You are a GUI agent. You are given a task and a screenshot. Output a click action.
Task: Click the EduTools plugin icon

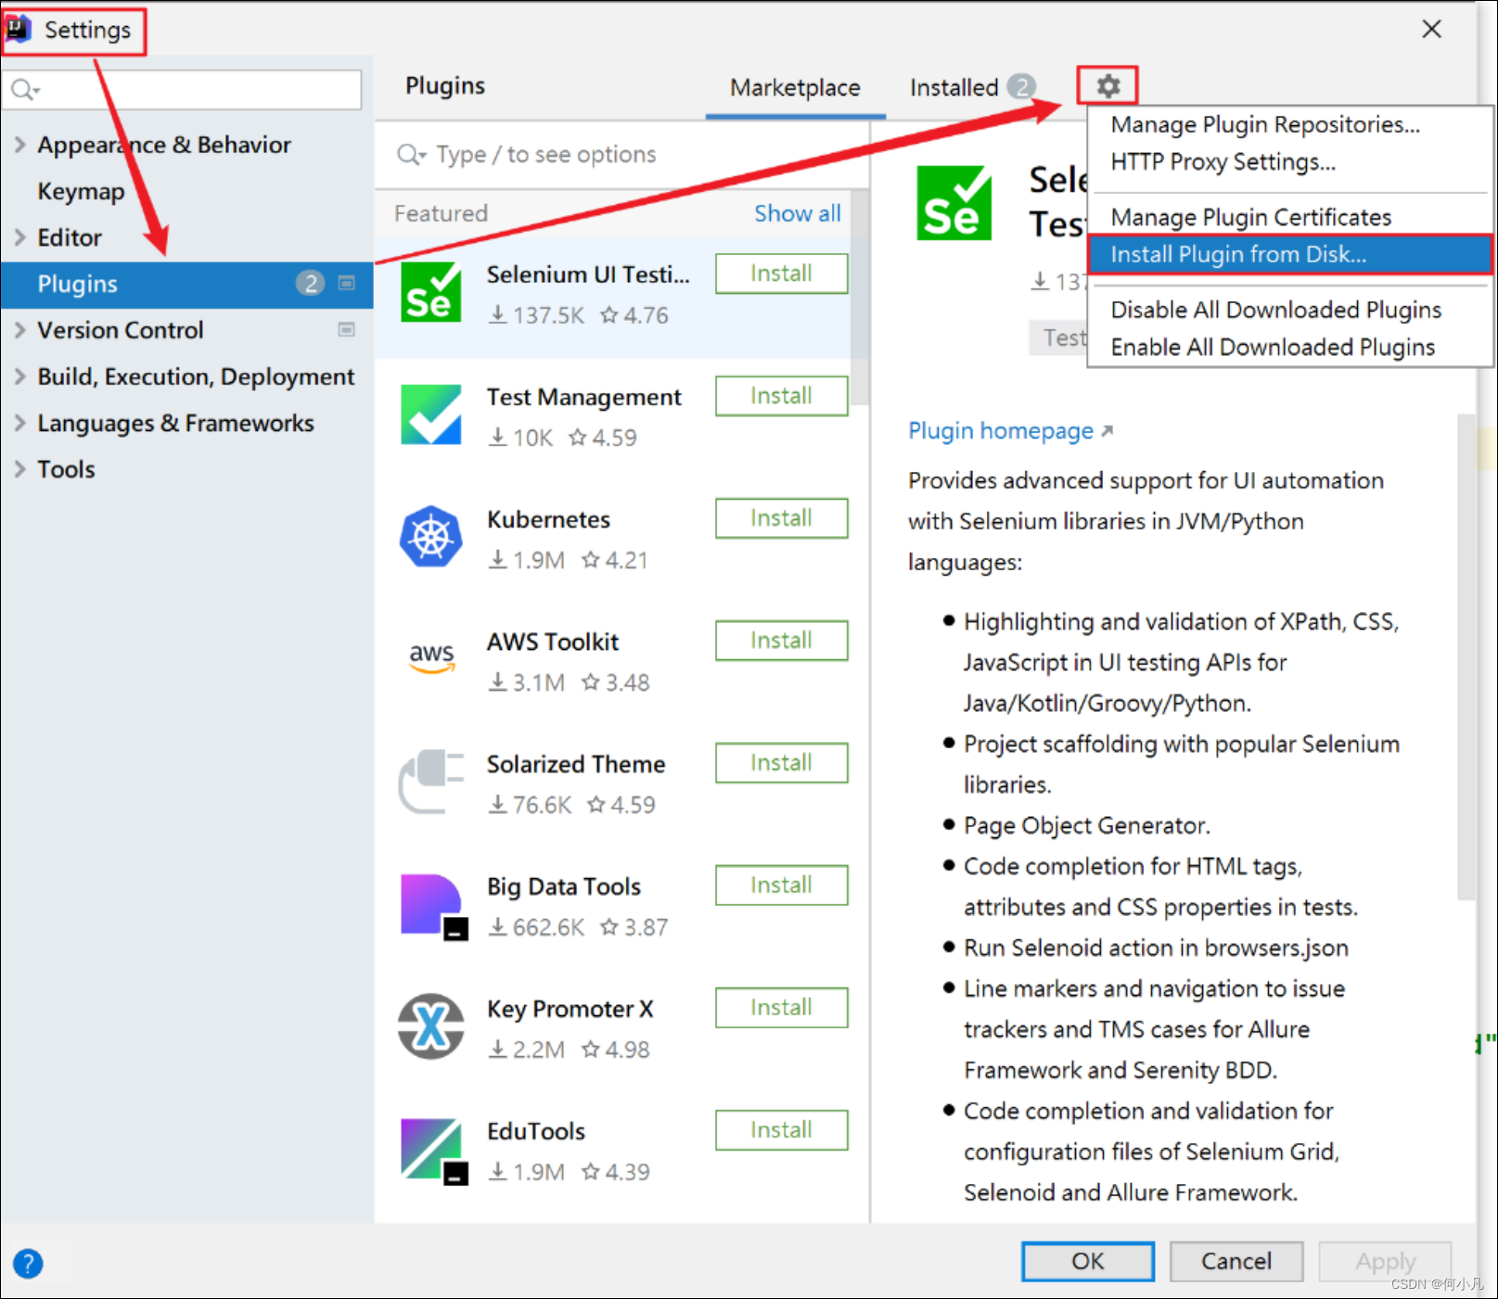coord(433,1151)
